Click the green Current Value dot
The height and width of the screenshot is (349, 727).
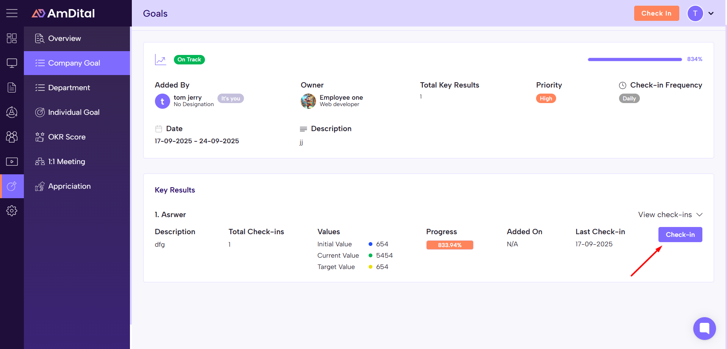[x=371, y=255]
